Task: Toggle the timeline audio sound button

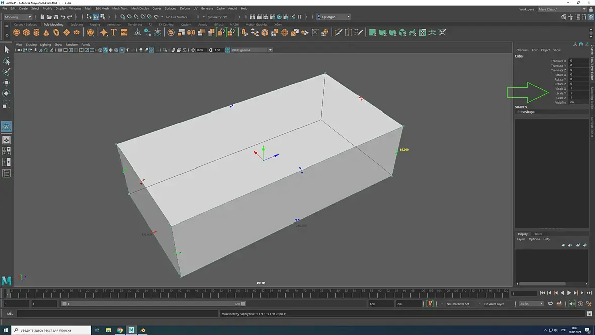Action: (572, 304)
